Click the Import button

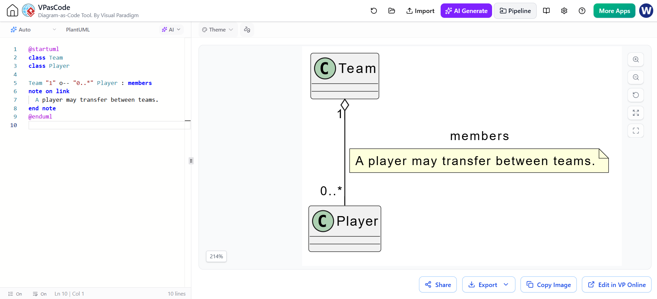(x=420, y=11)
